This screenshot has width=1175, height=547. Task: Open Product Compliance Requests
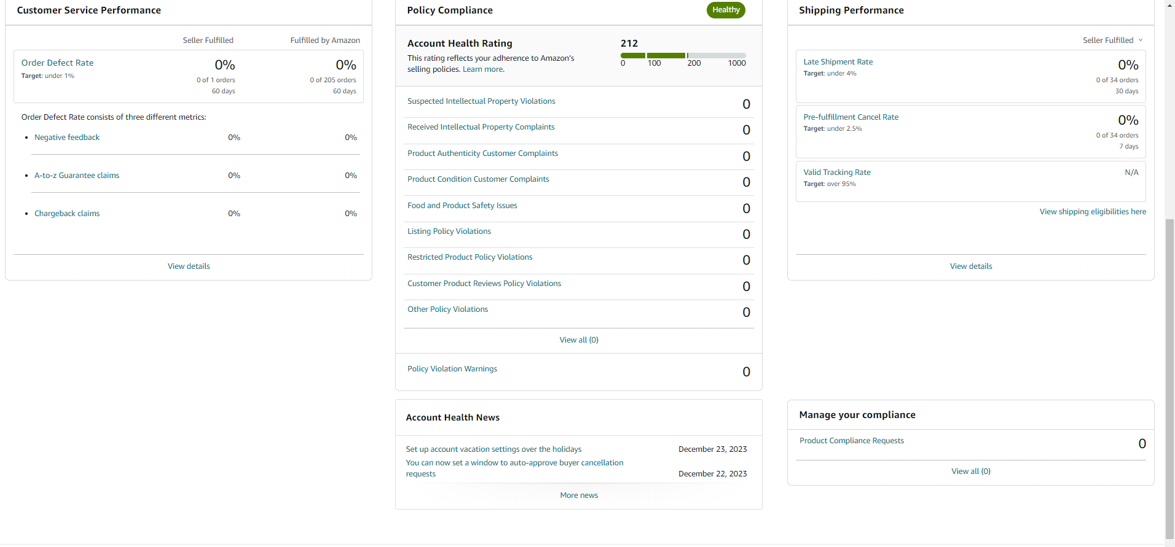[852, 441]
